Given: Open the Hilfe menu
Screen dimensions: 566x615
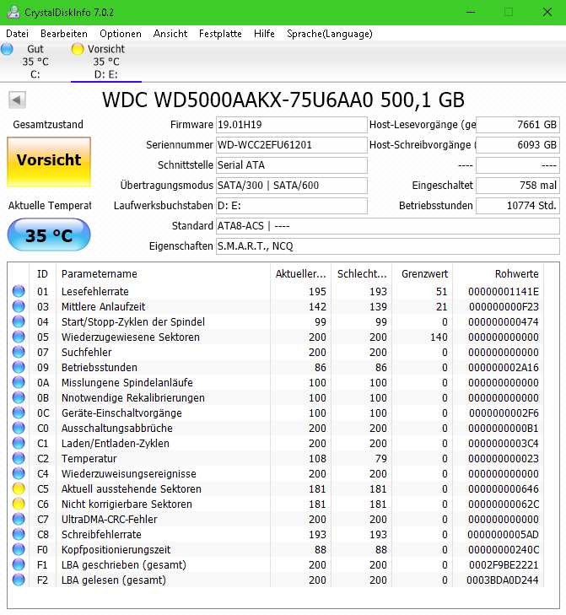Looking at the screenshot, I should pyautogui.click(x=264, y=34).
